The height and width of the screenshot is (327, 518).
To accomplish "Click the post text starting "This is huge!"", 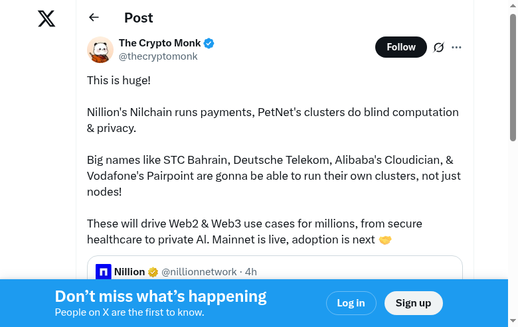I will [119, 80].
